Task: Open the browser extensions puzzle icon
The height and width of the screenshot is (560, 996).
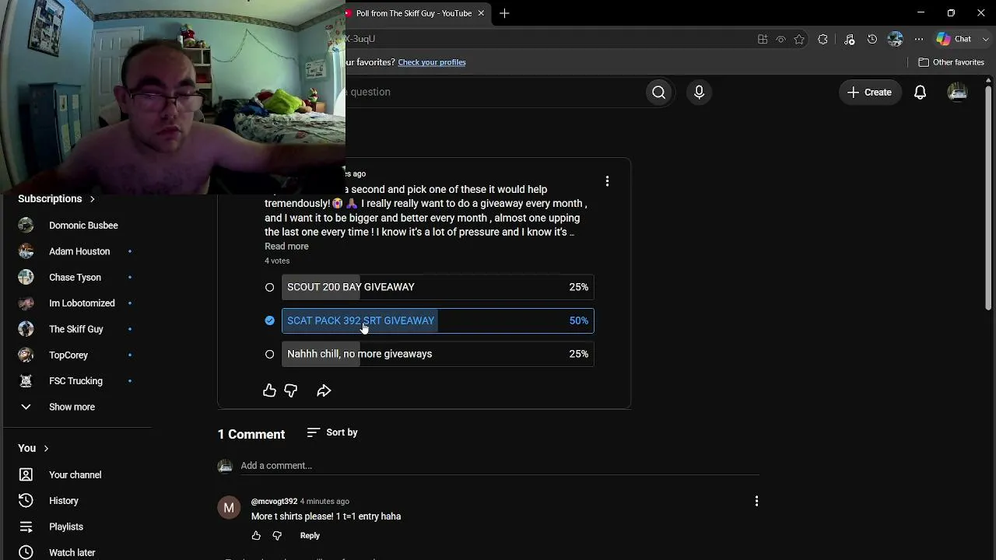Action: 822,39
